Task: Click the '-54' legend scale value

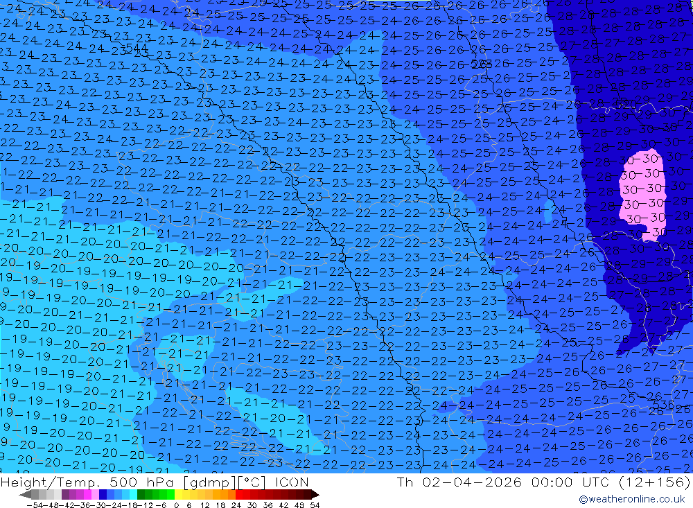Action: (35, 505)
